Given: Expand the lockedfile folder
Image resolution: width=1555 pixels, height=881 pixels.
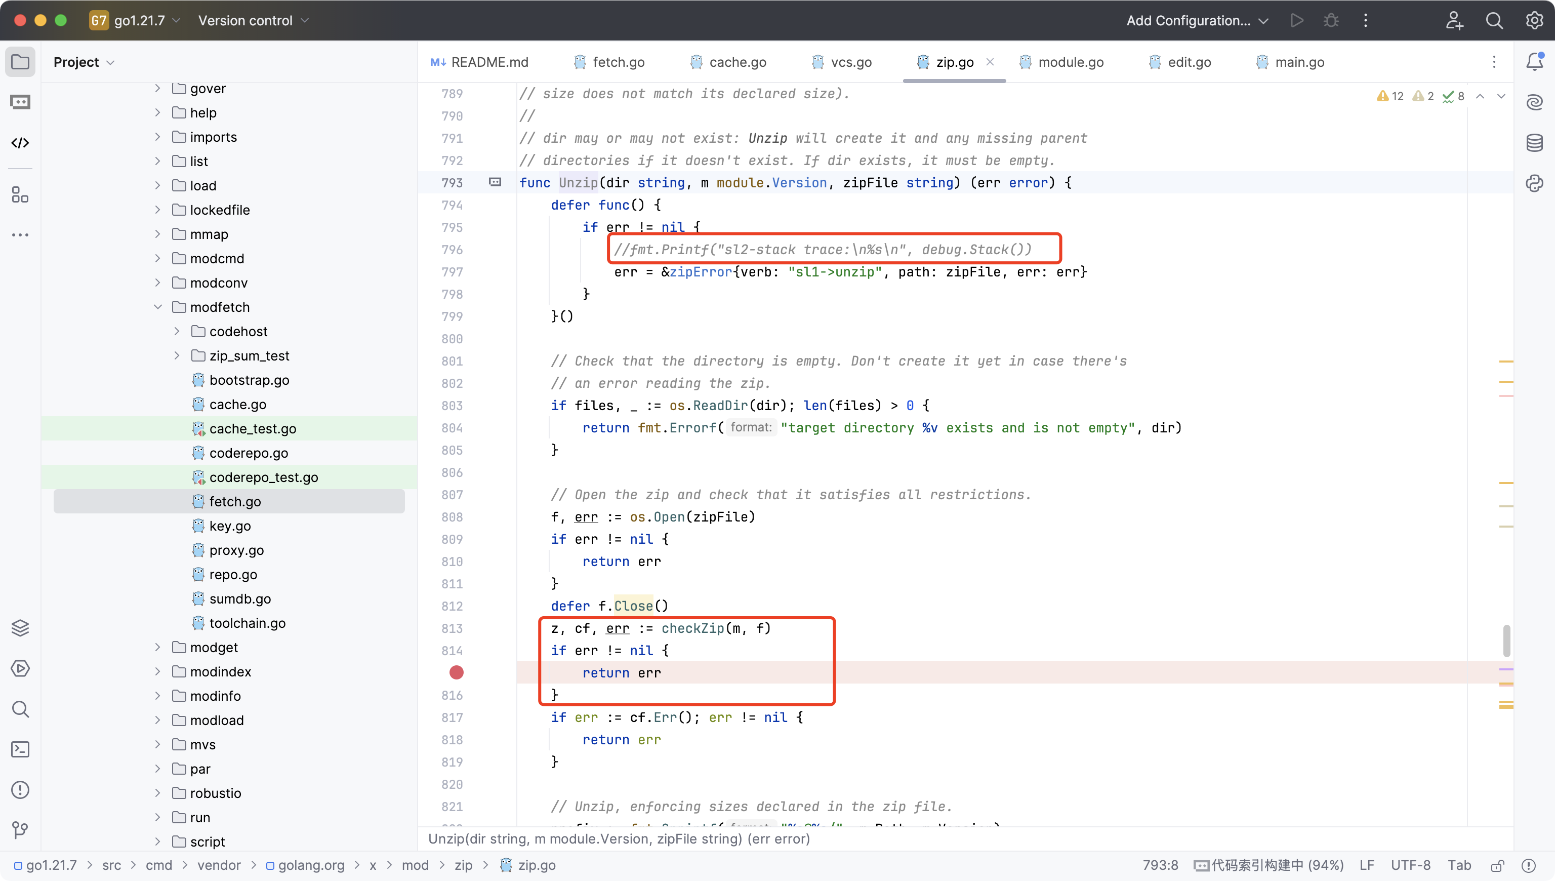Looking at the screenshot, I should [x=157, y=209].
